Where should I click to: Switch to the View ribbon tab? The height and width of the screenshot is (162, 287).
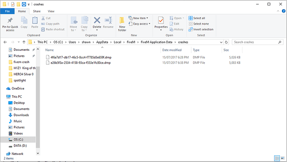point(51,11)
